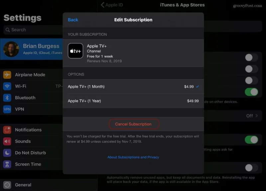
Task: Click 'Automatically remove unused apps' description
Action: (x=181, y=180)
